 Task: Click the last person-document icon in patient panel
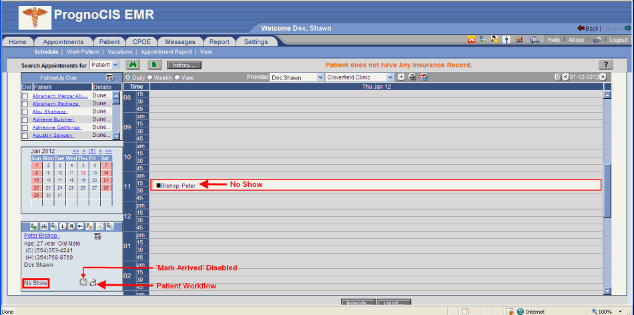tap(109, 226)
